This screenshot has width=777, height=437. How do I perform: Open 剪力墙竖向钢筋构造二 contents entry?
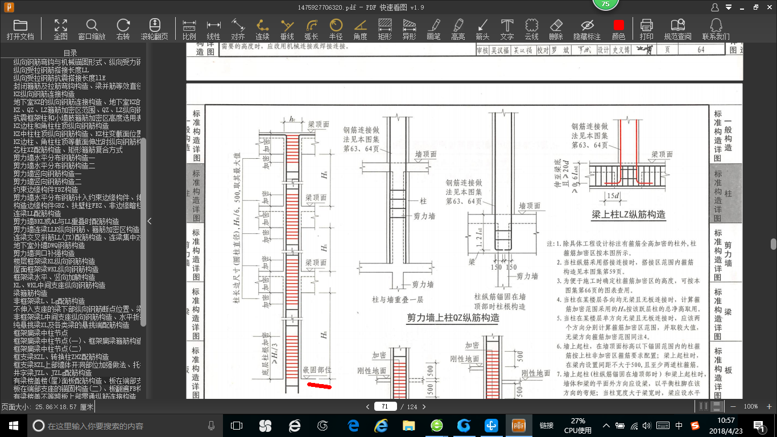[48, 182]
